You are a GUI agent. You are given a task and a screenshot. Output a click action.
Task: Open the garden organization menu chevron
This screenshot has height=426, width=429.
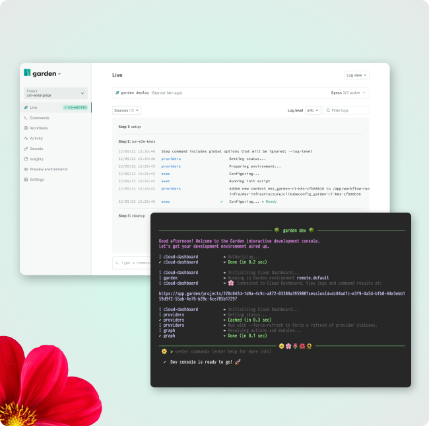pyautogui.click(x=59, y=74)
